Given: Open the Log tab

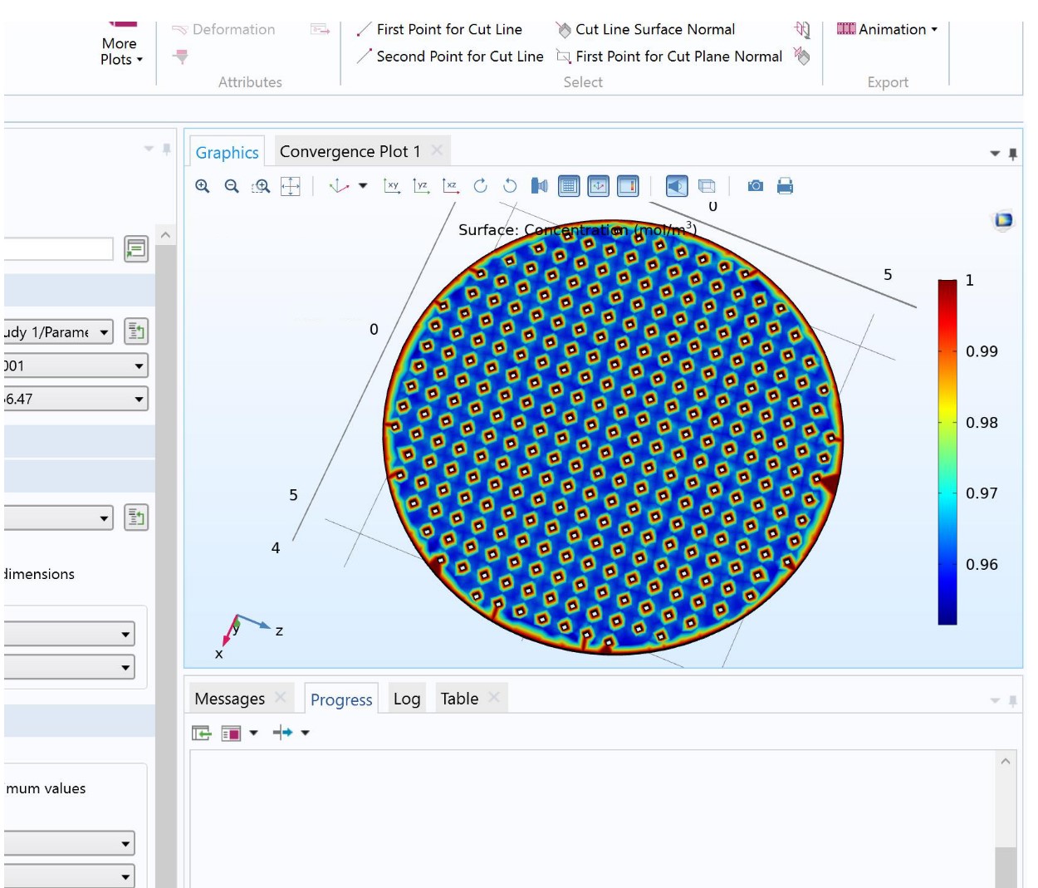Looking at the screenshot, I should (406, 699).
